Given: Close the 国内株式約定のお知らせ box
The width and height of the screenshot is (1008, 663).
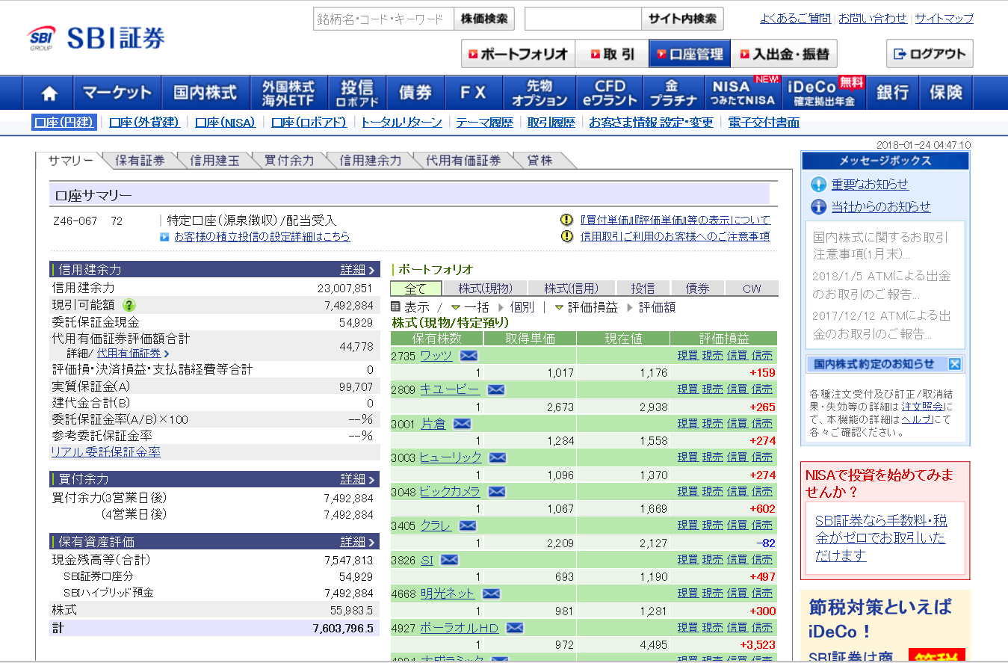Looking at the screenshot, I should click(x=954, y=364).
